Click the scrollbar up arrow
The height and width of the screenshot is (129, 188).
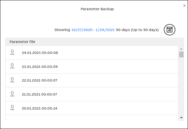[x=181, y=49]
